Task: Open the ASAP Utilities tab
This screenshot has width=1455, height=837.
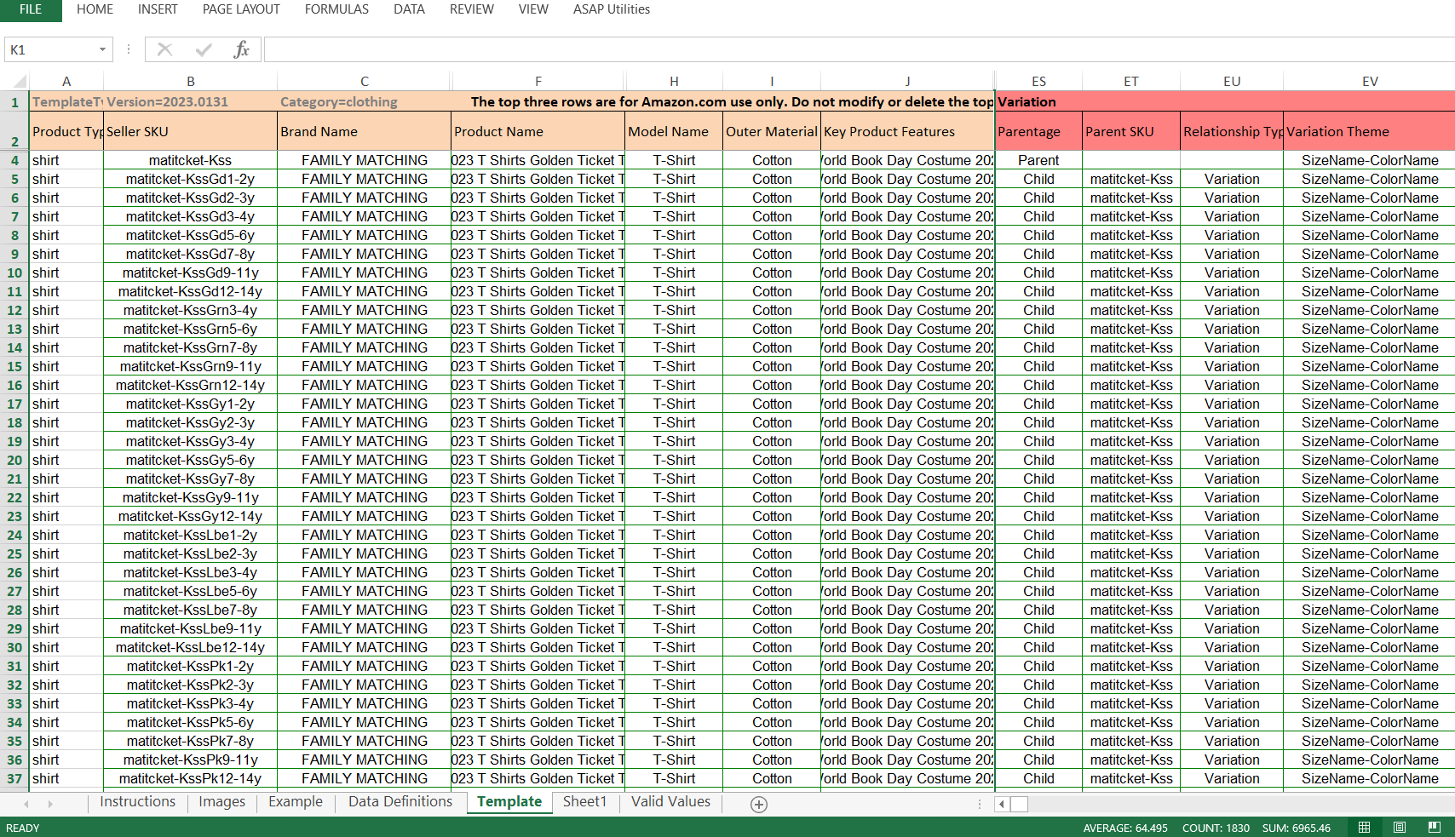Action: [x=612, y=9]
